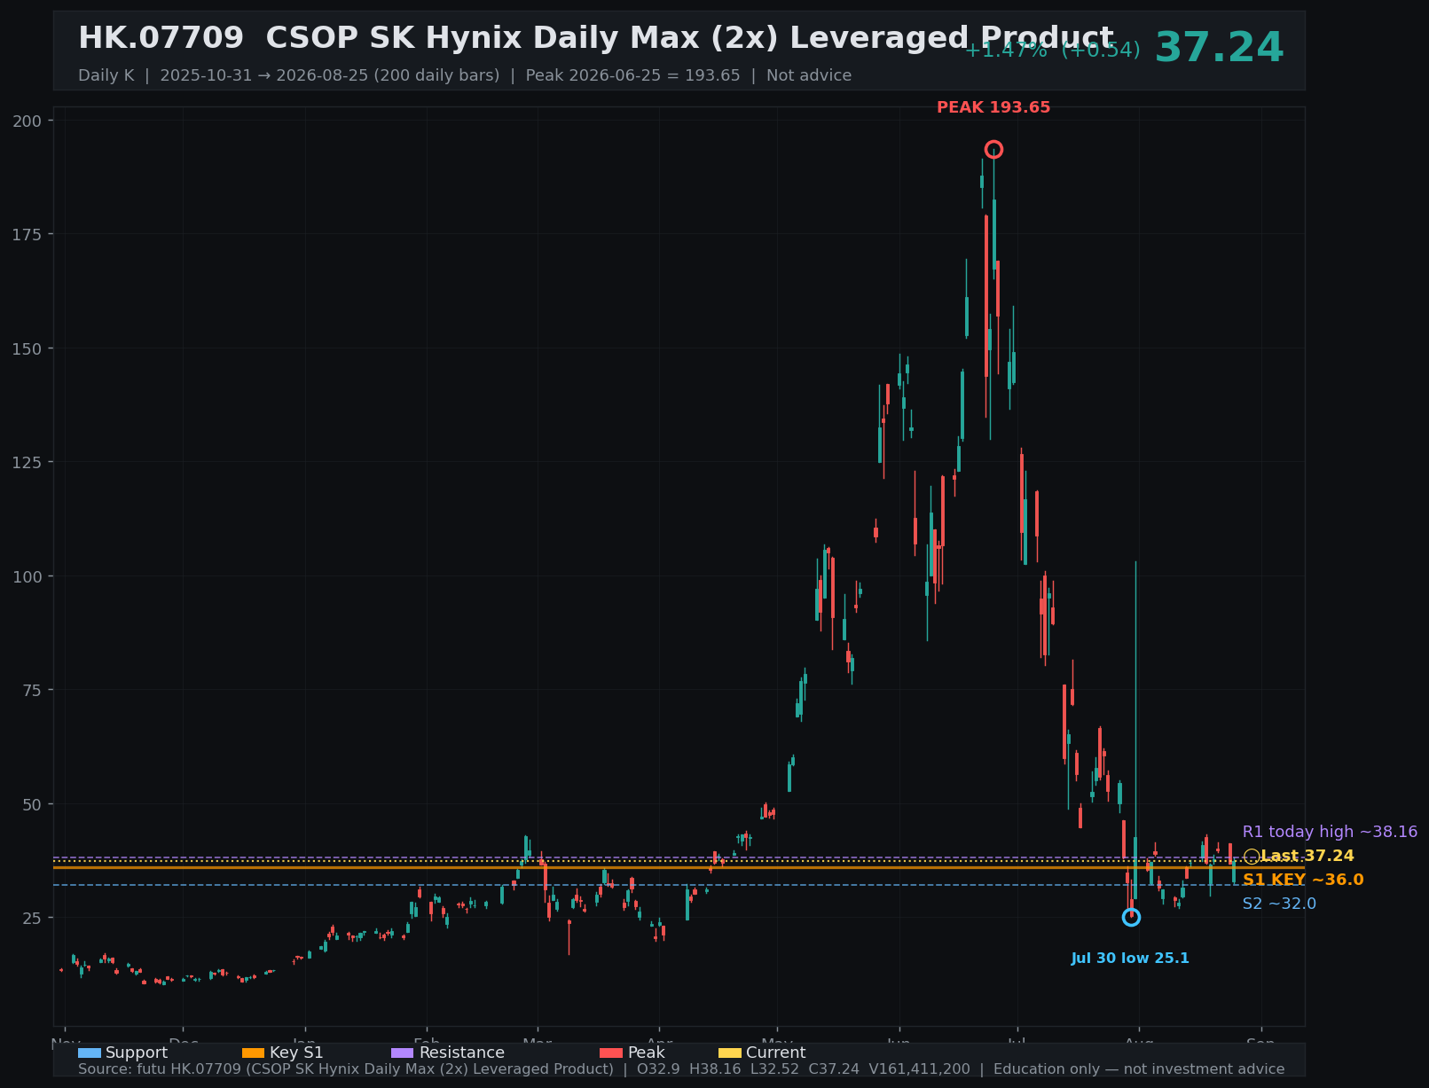Click the '+1.47% (+0.54)' change value
This screenshot has width=1429, height=1088.
coord(1052,50)
